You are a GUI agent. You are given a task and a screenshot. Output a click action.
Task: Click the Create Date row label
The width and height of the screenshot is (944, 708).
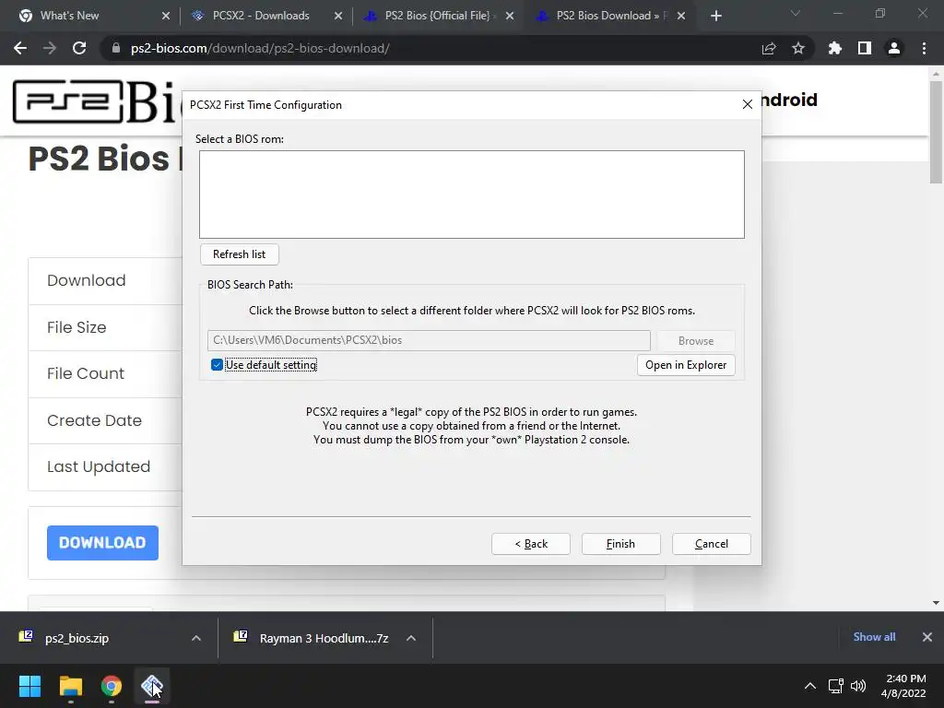(94, 420)
